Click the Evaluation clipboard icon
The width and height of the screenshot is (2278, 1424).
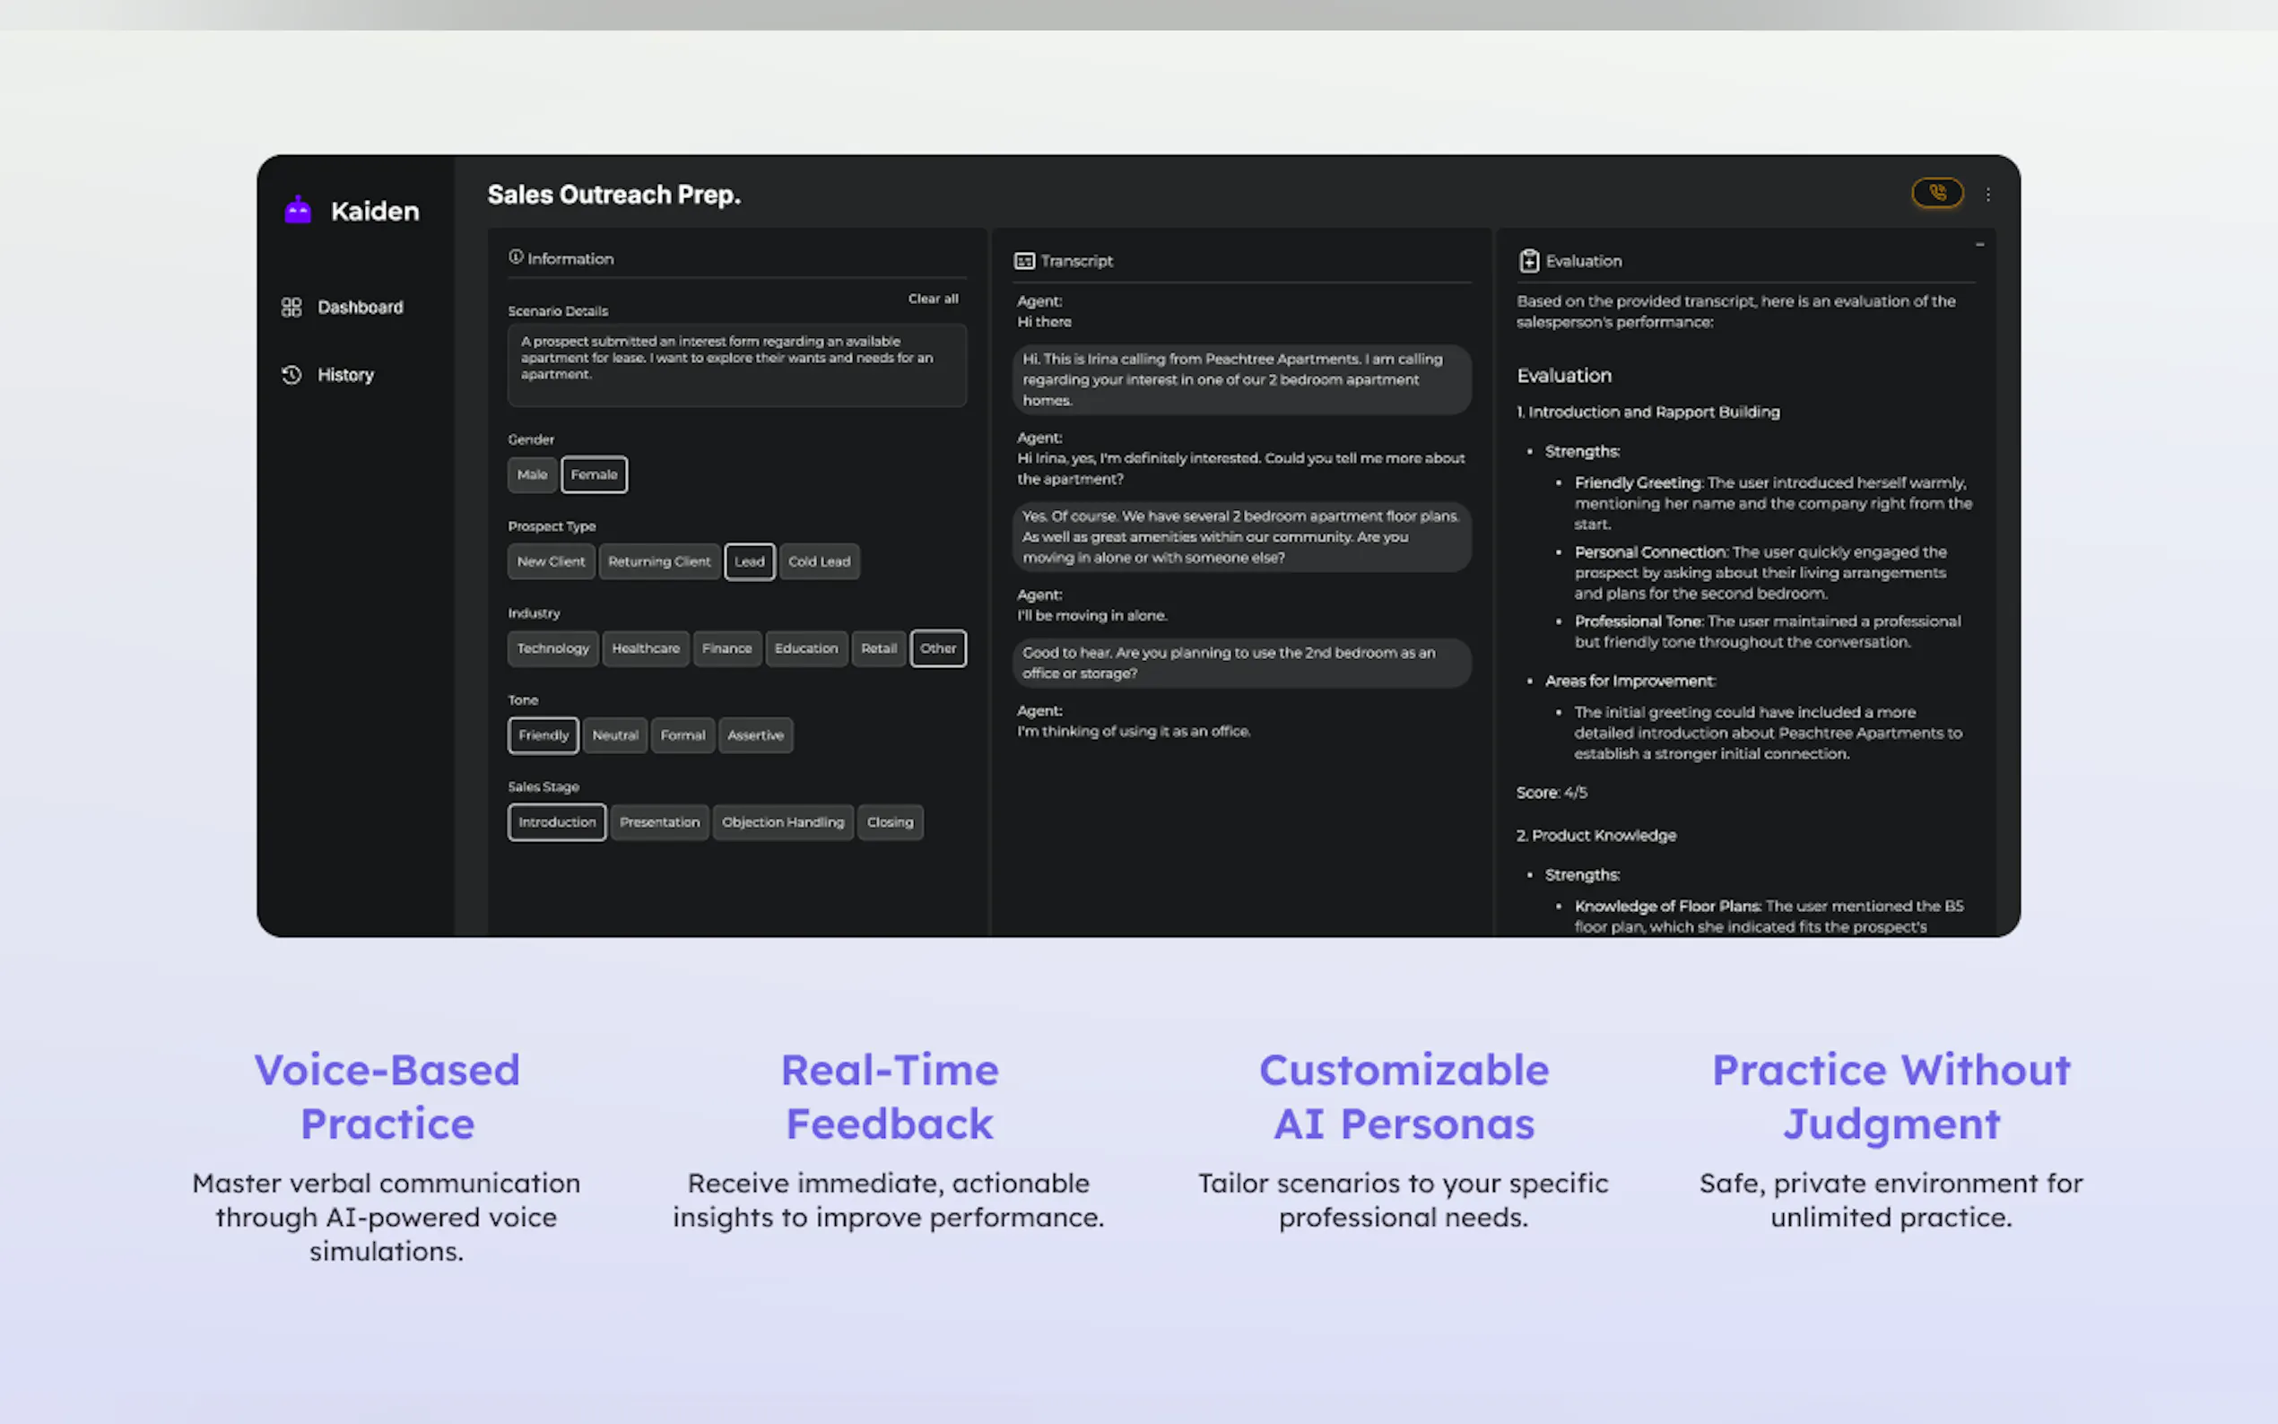tap(1528, 261)
